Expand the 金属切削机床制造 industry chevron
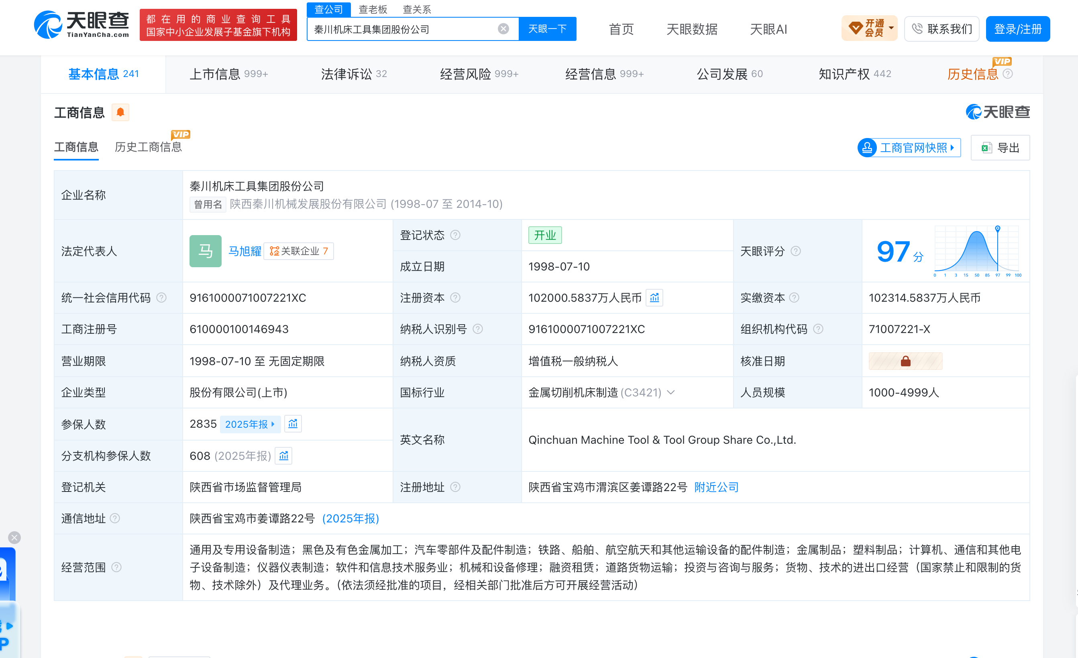This screenshot has height=658, width=1078. point(670,392)
